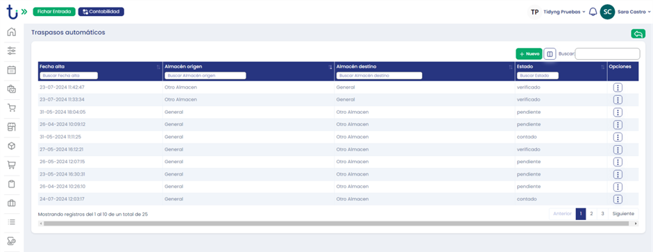Open the Sara Castro user dropdown
Image resolution: width=653 pixels, height=252 pixels.
634,12
